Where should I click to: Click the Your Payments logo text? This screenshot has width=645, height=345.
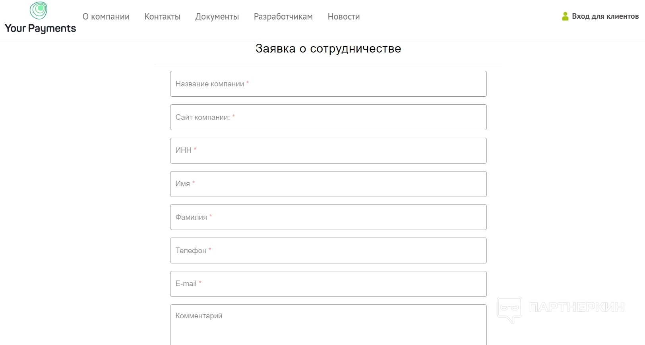coord(40,29)
